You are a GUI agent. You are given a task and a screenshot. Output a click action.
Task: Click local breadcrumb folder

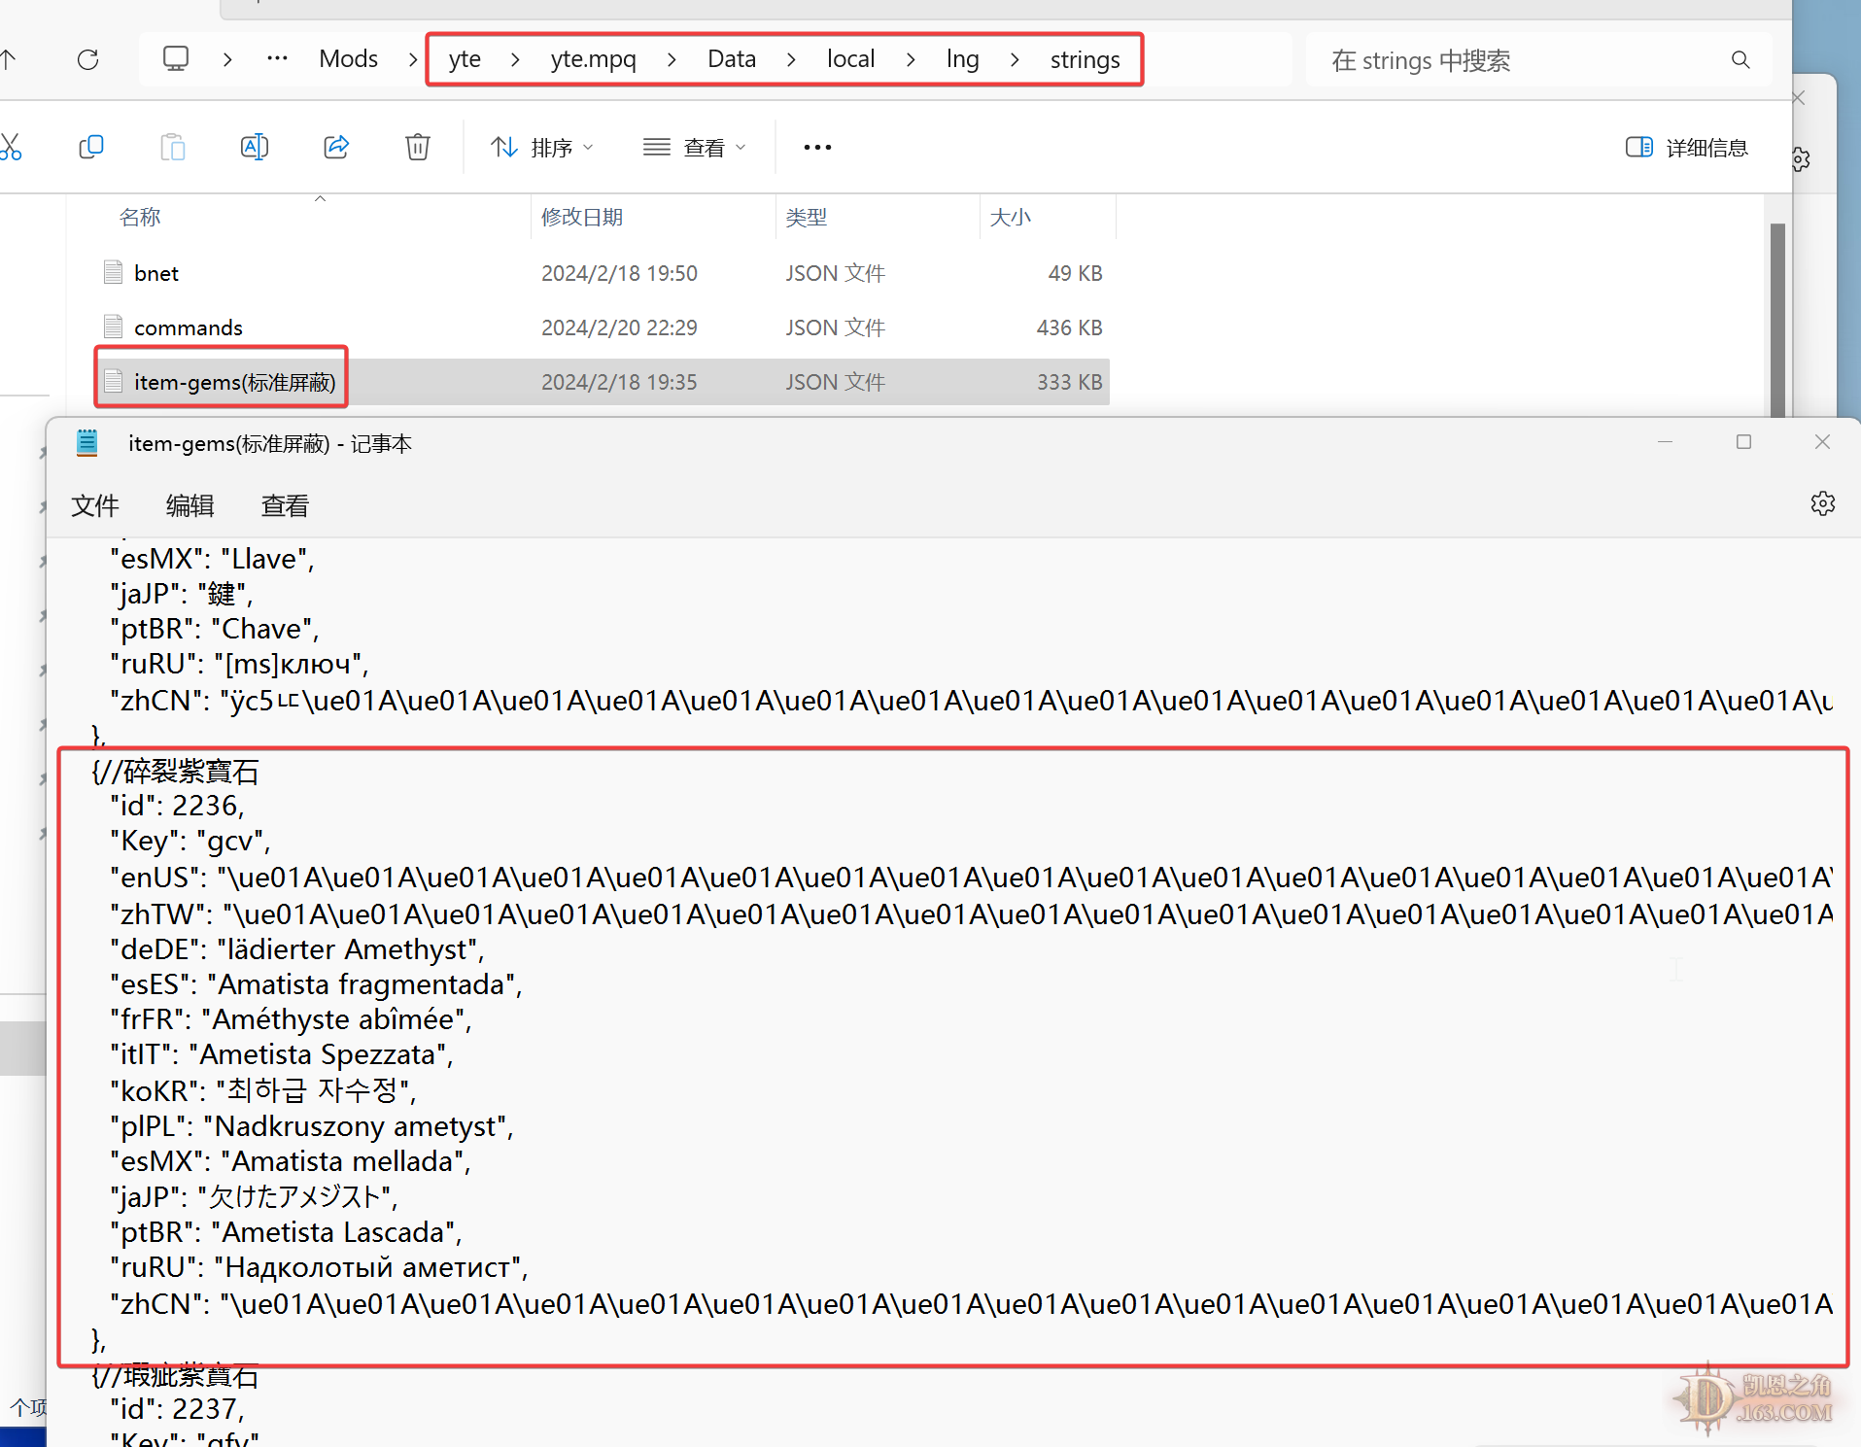point(850,59)
